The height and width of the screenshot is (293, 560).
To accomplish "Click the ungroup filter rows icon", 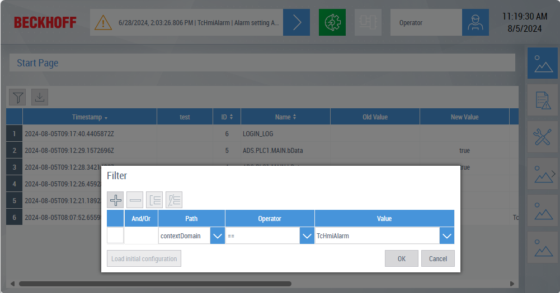I will (174, 200).
